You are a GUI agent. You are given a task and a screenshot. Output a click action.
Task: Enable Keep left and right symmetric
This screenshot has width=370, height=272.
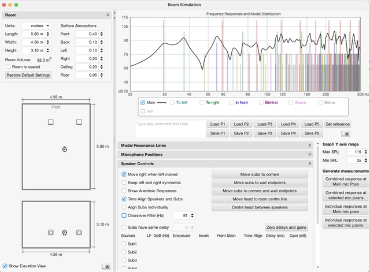124,182
